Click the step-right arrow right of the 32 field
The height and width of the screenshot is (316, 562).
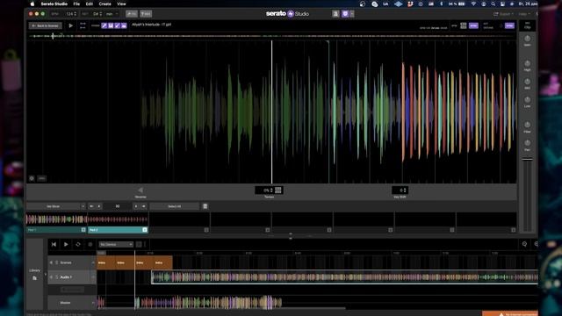click(136, 206)
